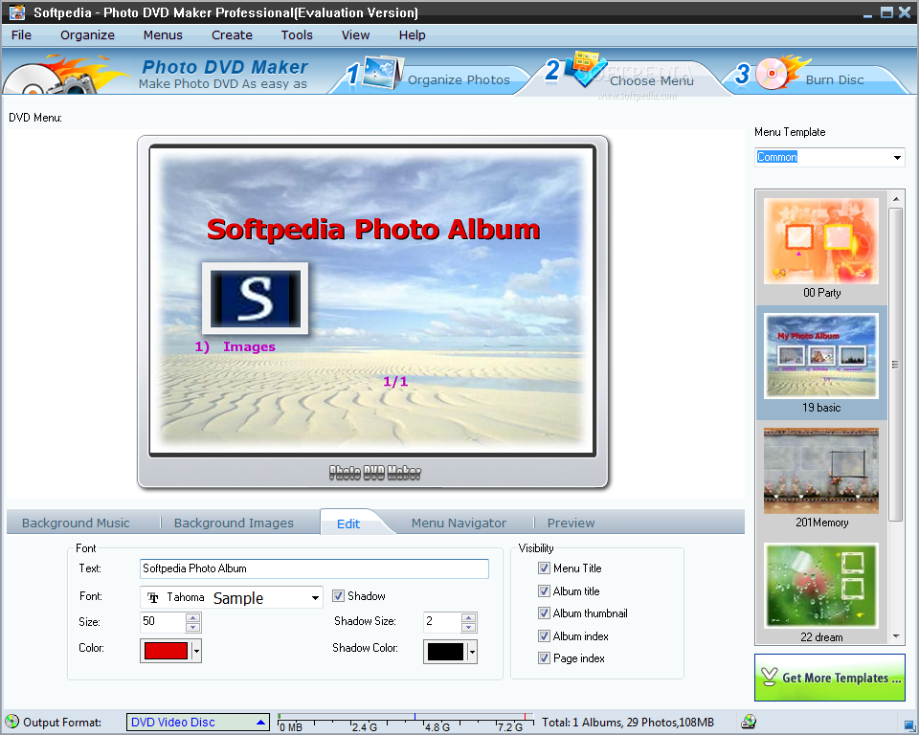
Task: Open the Tools menu
Action: [297, 35]
